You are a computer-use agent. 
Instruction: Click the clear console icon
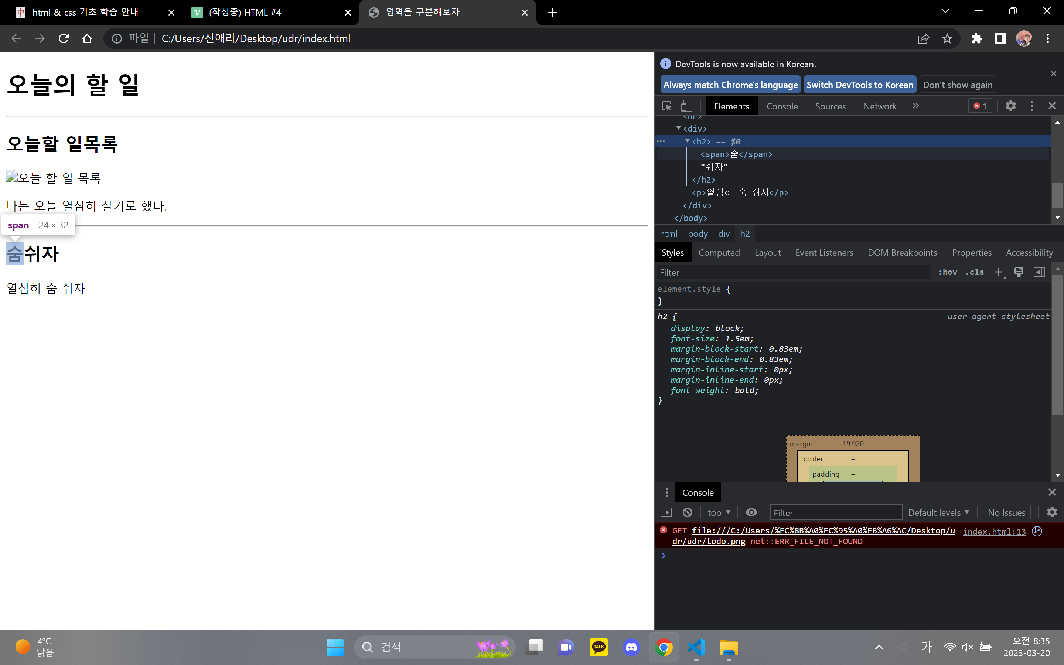pos(687,512)
